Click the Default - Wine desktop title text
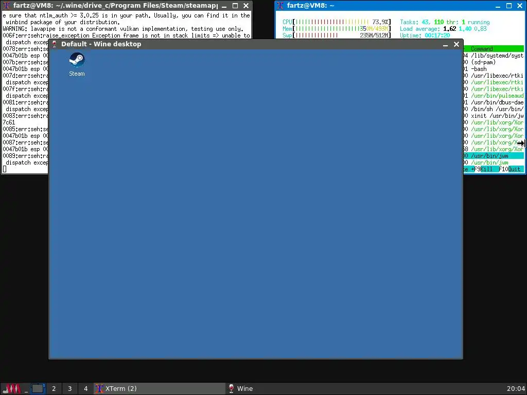The width and height of the screenshot is (527, 395). click(x=101, y=44)
